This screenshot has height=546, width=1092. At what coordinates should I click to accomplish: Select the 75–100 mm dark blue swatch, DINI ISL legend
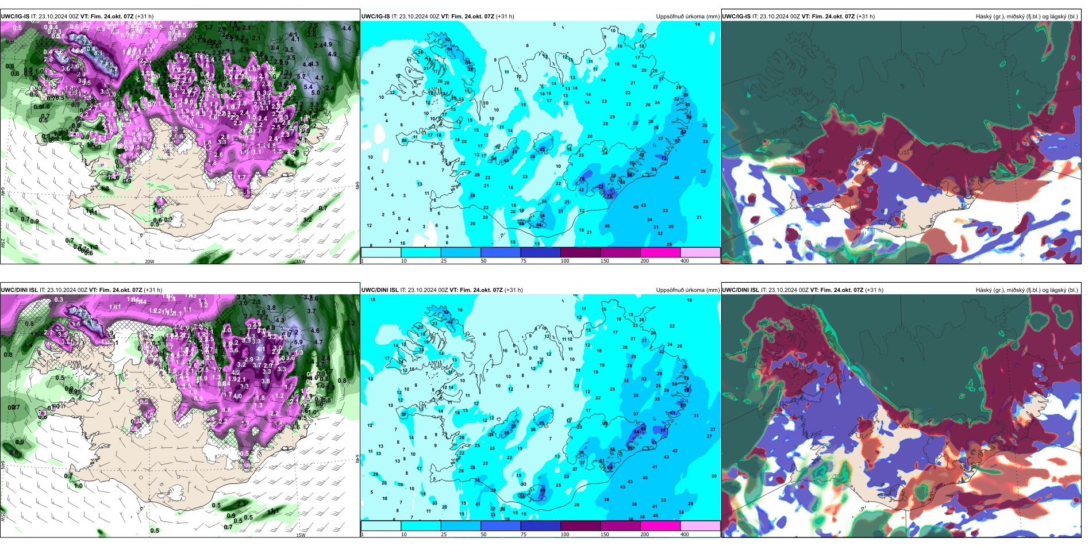541,526
